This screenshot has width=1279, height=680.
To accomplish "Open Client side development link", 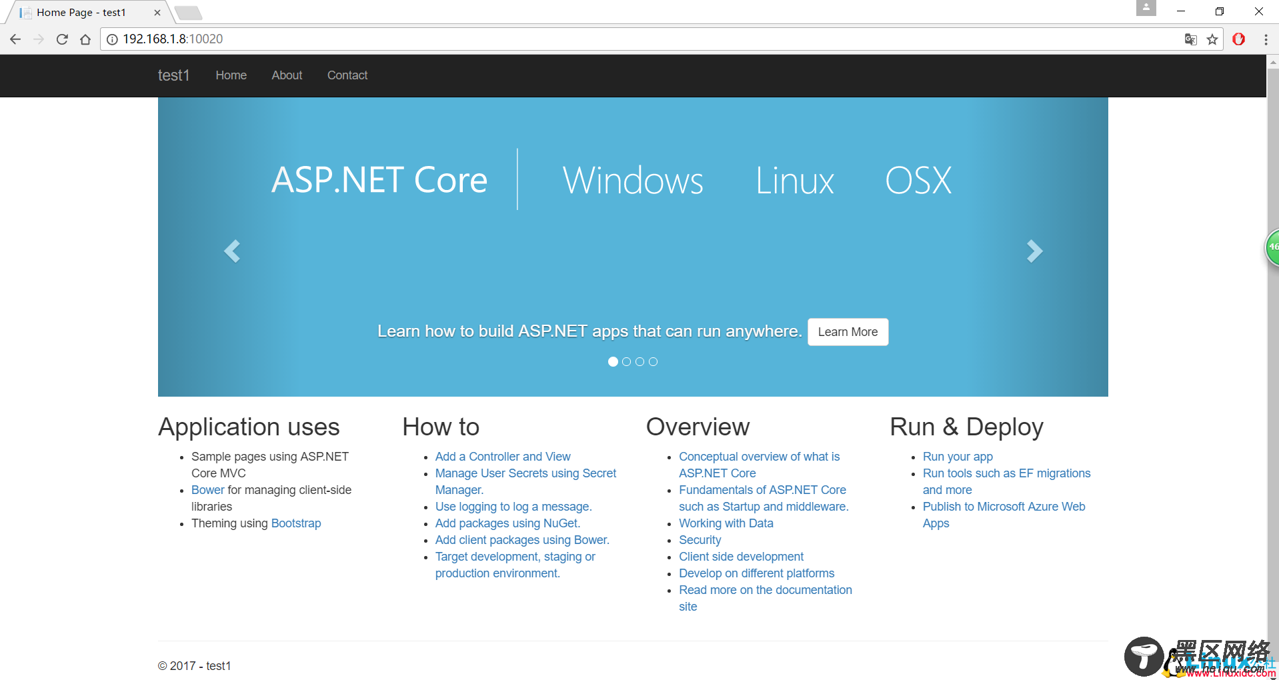I will (x=741, y=557).
